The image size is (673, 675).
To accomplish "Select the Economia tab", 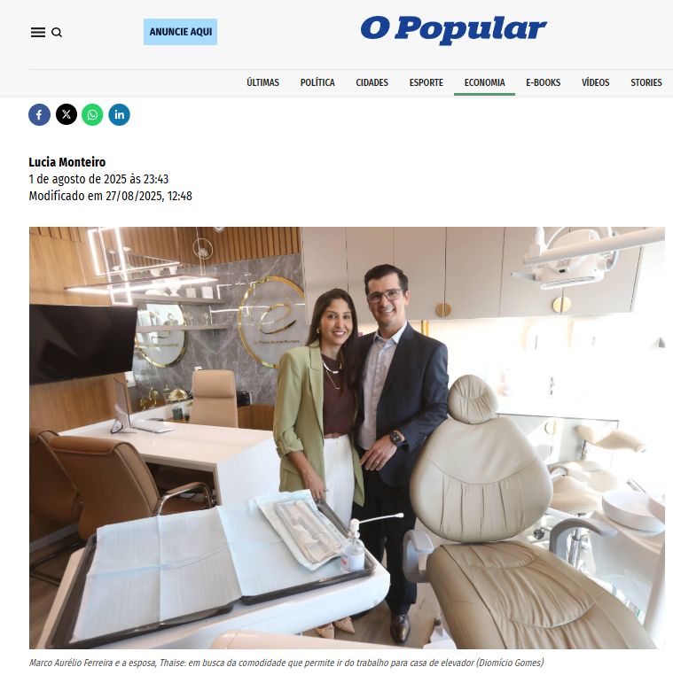I will 484,82.
